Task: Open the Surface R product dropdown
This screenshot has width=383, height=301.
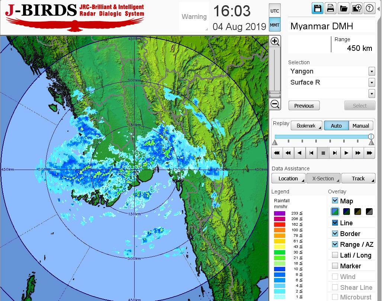Action: (x=371, y=82)
